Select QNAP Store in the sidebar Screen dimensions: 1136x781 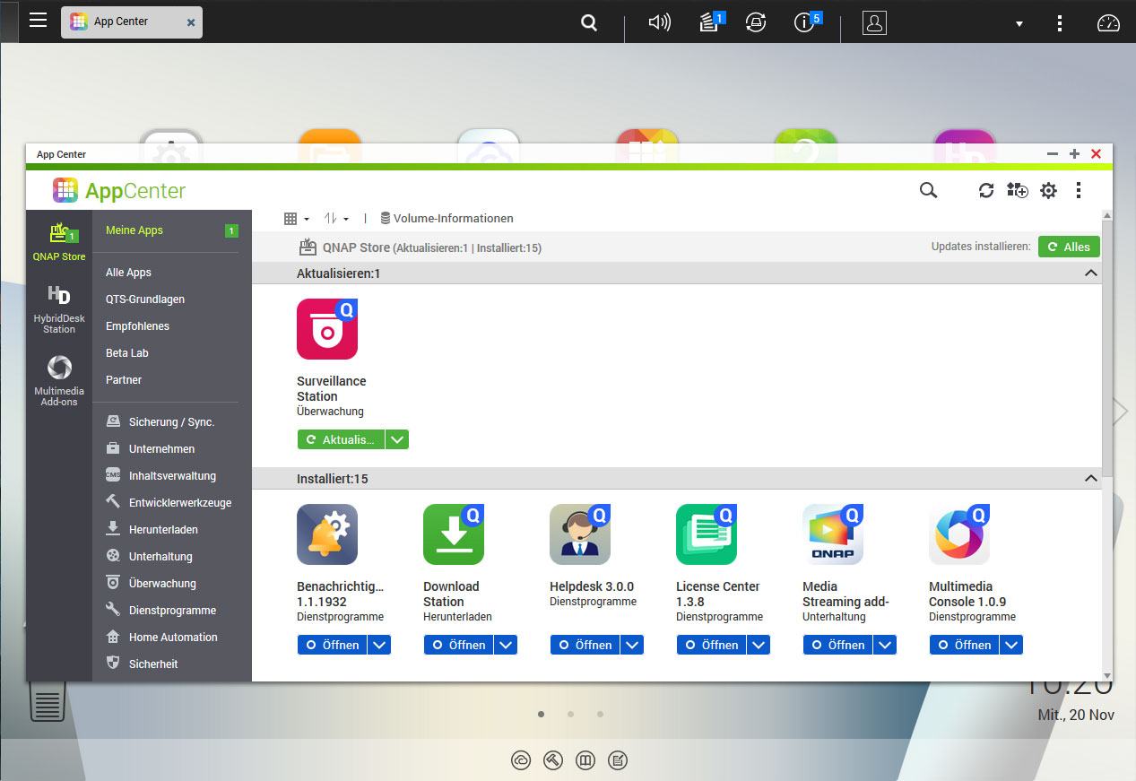[x=59, y=241]
